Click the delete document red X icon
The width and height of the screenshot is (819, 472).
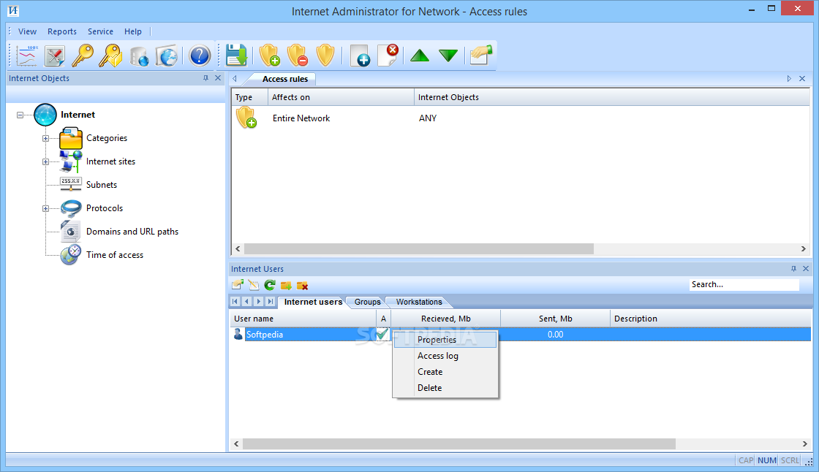click(388, 56)
